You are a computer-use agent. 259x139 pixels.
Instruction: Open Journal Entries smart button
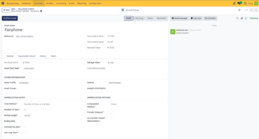(x=130, y=10)
